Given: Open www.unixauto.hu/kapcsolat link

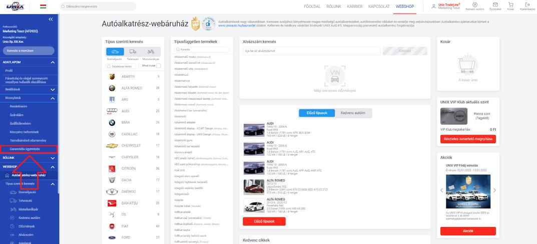Looking at the screenshot, I should [237, 25].
